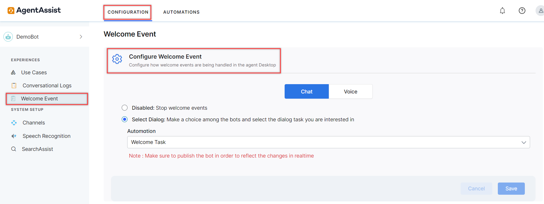The height and width of the screenshot is (204, 544).
Task: Click the DemoBot avatar icon
Action: pyautogui.click(x=8, y=37)
